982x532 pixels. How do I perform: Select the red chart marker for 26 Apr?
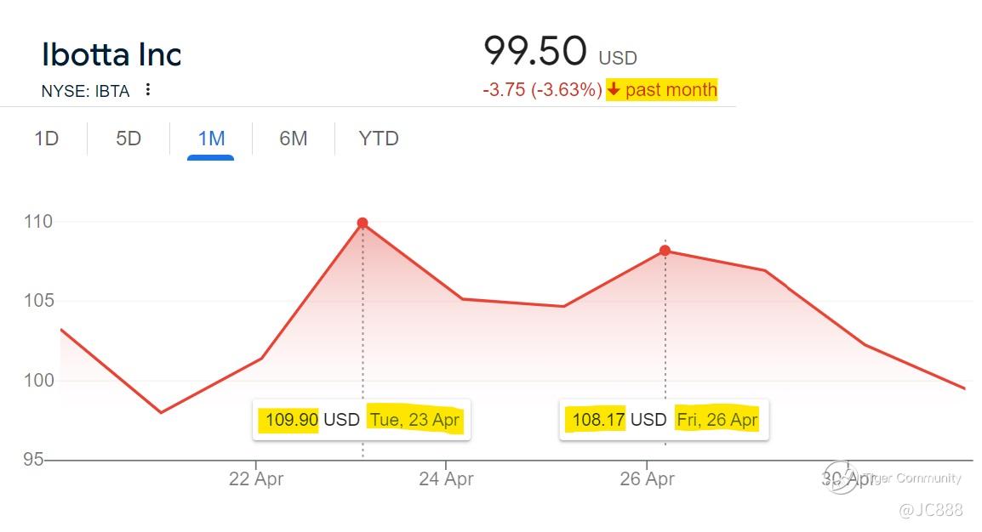point(665,251)
